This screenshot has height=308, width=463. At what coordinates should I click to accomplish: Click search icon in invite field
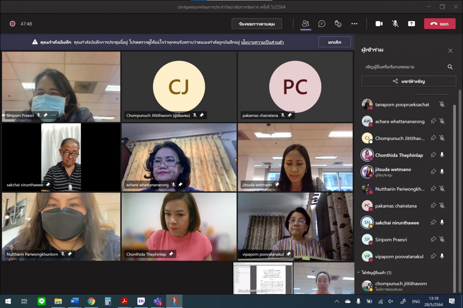pyautogui.click(x=450, y=67)
